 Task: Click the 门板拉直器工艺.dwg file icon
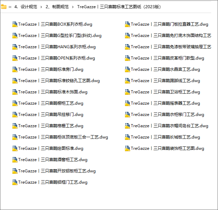point(127,24)
